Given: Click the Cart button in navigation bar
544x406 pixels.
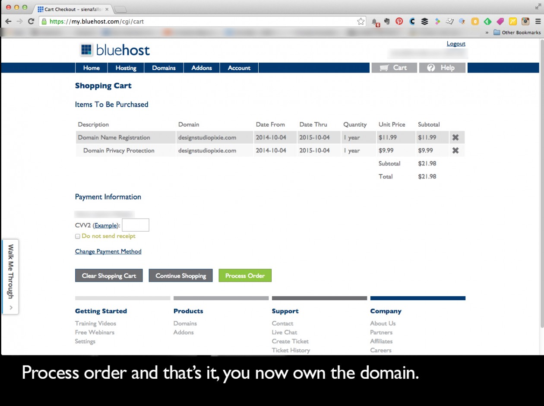Looking at the screenshot, I should [395, 68].
